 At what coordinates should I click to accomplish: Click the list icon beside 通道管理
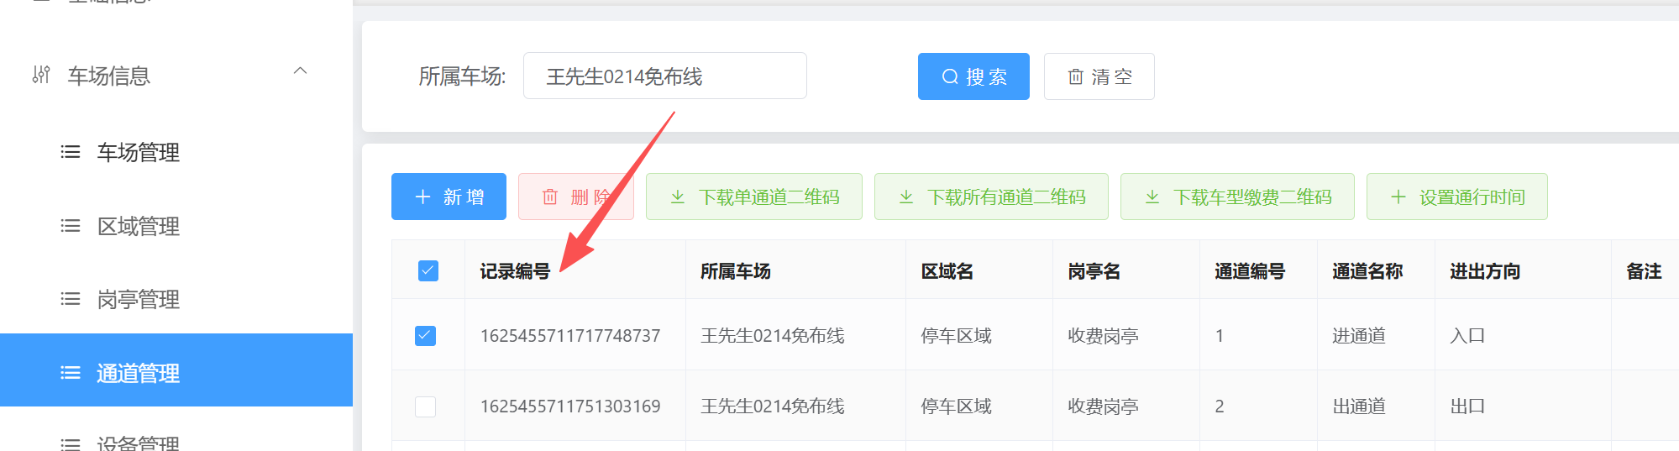(71, 373)
